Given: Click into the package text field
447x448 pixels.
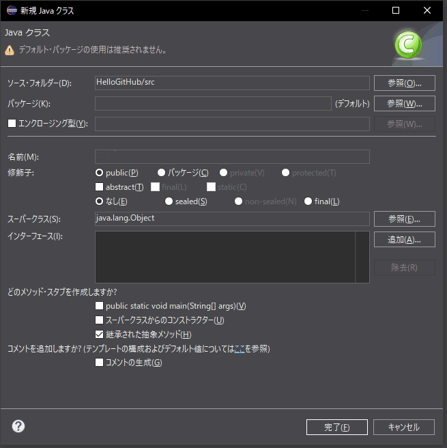Looking at the screenshot, I should tap(213, 104).
